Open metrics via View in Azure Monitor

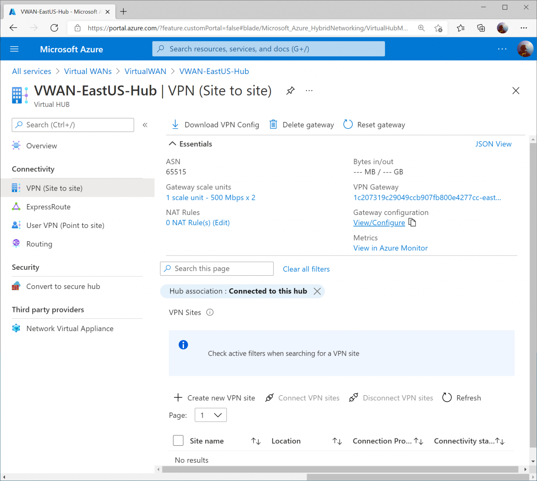[x=391, y=248]
